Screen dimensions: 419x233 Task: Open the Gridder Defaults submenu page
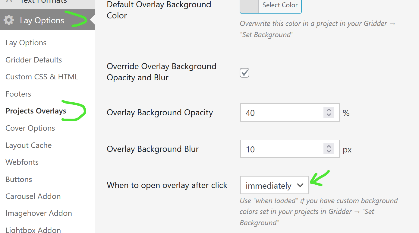click(x=34, y=60)
